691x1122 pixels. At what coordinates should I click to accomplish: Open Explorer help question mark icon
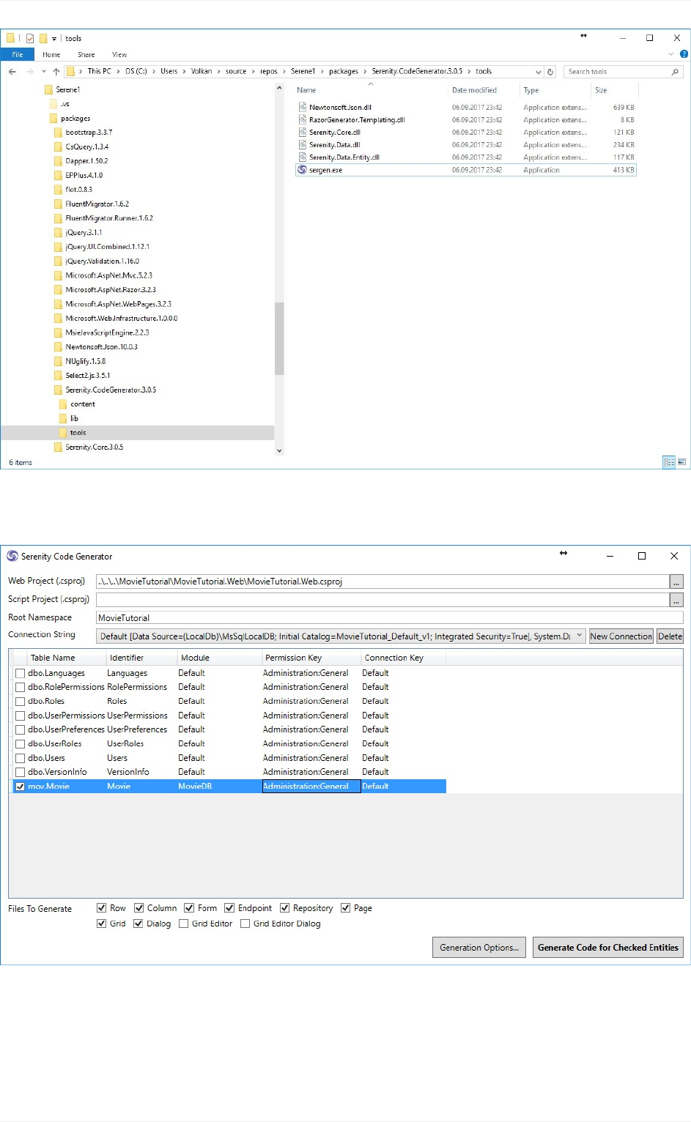(684, 54)
